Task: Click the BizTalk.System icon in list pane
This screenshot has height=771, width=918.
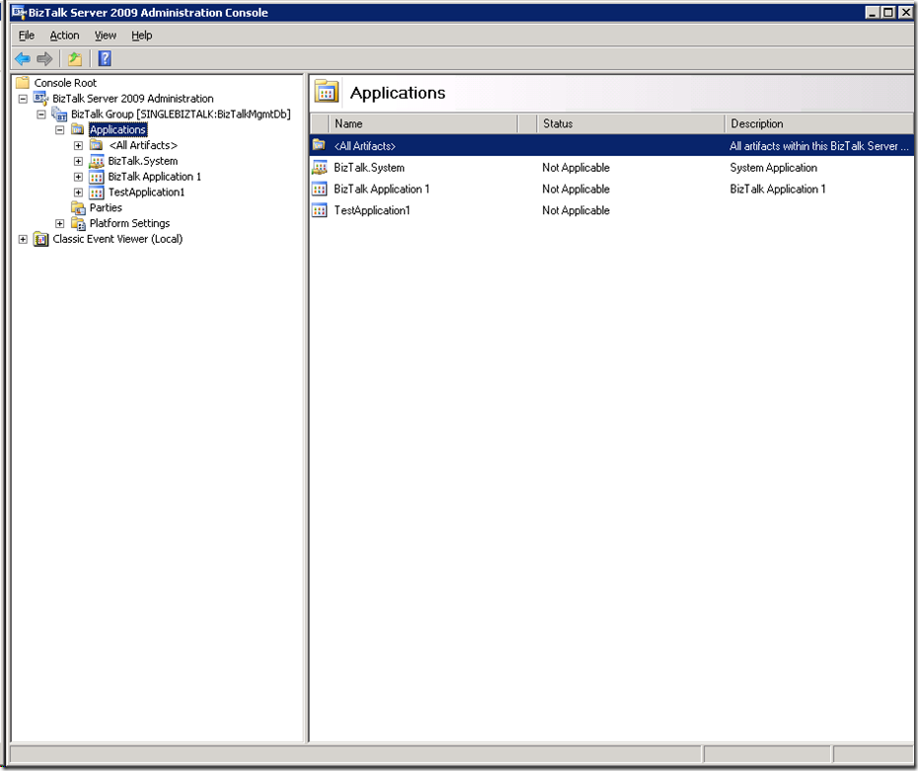Action: pos(320,168)
